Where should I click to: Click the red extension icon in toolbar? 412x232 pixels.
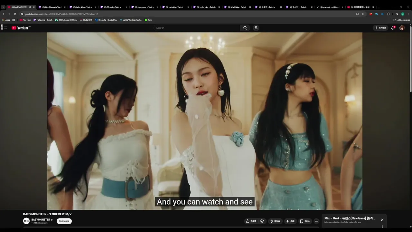pyautogui.click(x=371, y=14)
